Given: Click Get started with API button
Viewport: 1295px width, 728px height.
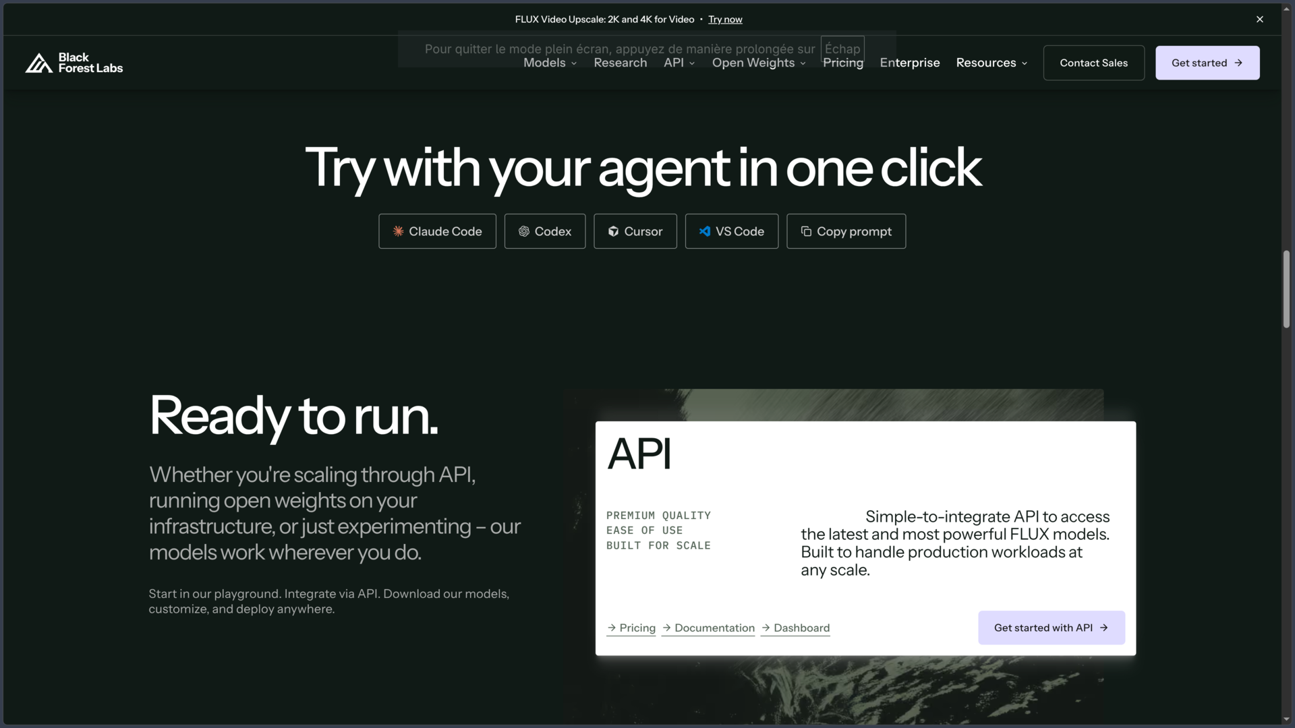Looking at the screenshot, I should point(1052,628).
